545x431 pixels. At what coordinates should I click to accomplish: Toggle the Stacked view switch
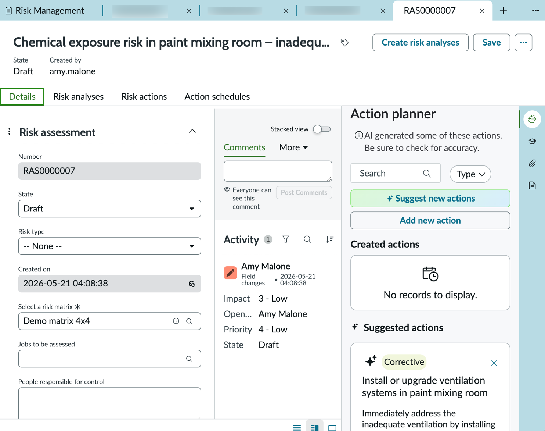(x=322, y=129)
